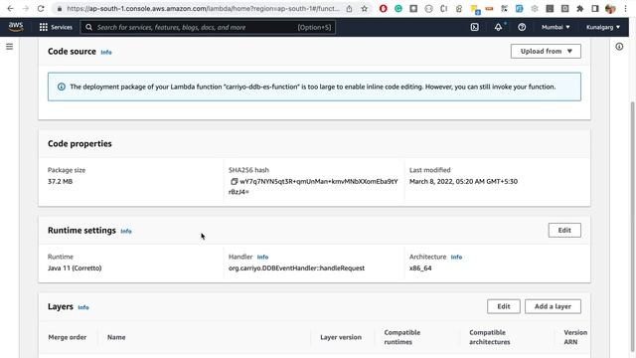Click the Name column header
Image resolution: width=636 pixels, height=358 pixels.
[116, 337]
